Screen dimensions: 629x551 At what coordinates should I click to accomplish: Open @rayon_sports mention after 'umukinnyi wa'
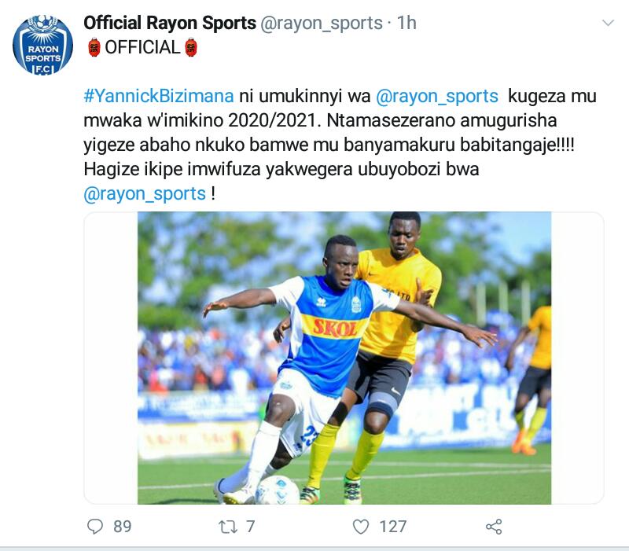(x=437, y=96)
